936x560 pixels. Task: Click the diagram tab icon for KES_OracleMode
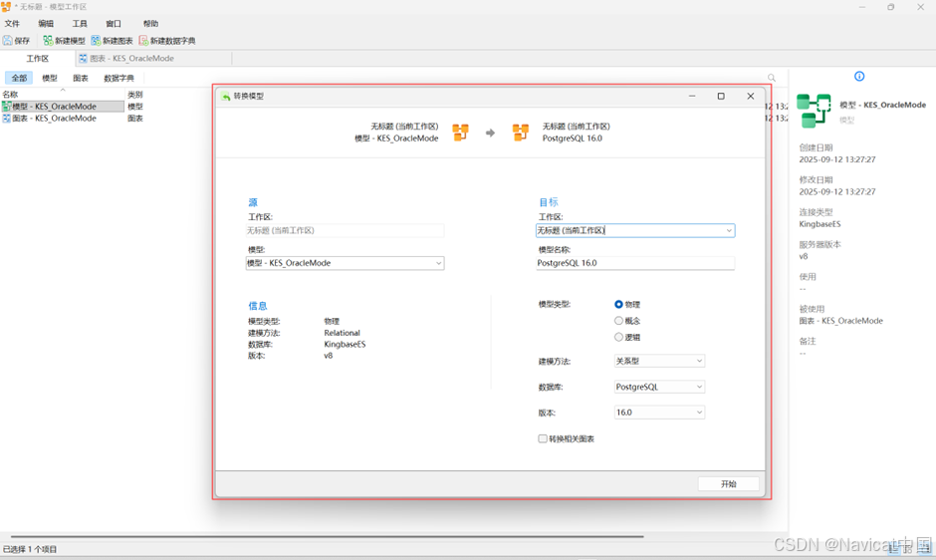[83, 59]
